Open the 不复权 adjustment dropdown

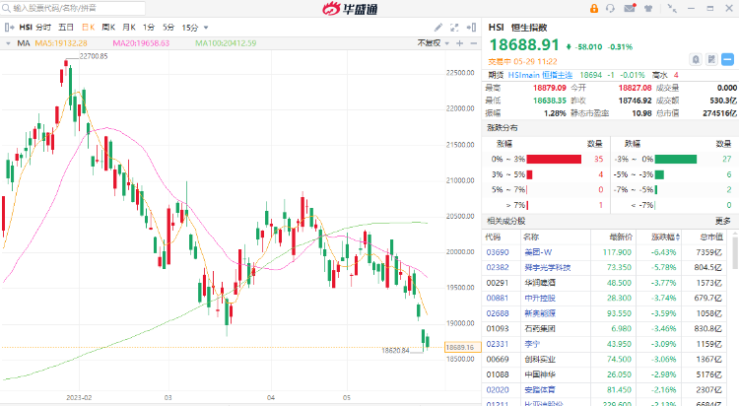click(x=434, y=43)
